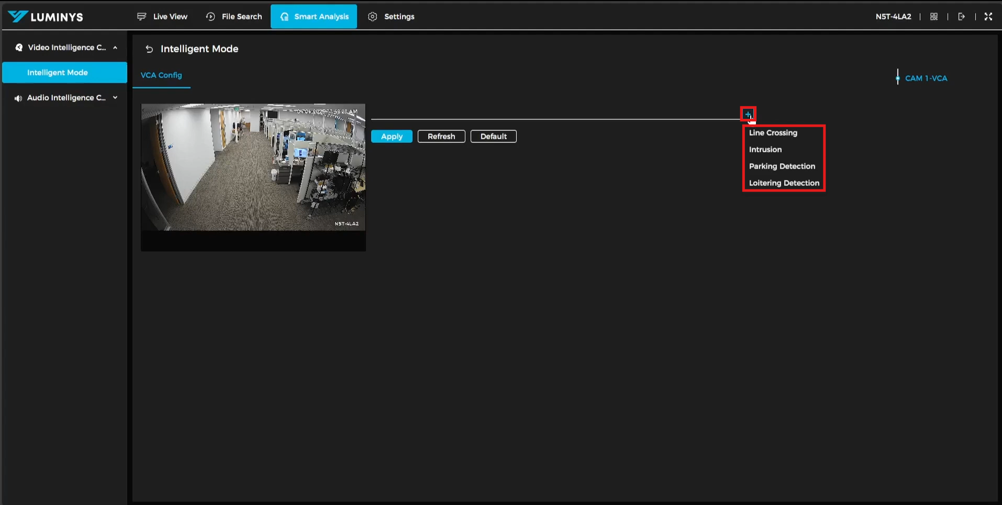The height and width of the screenshot is (505, 1002).
Task: Choose Loitering Detection option
Action: (x=784, y=183)
